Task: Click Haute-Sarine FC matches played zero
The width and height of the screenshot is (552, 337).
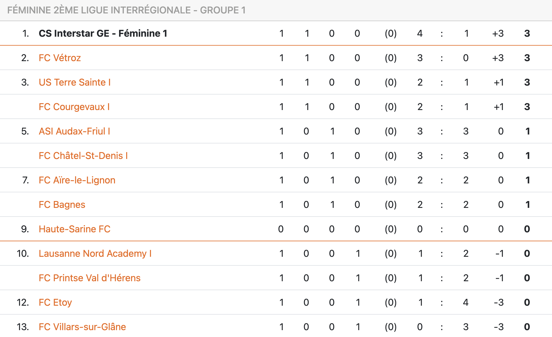Action: (x=281, y=229)
